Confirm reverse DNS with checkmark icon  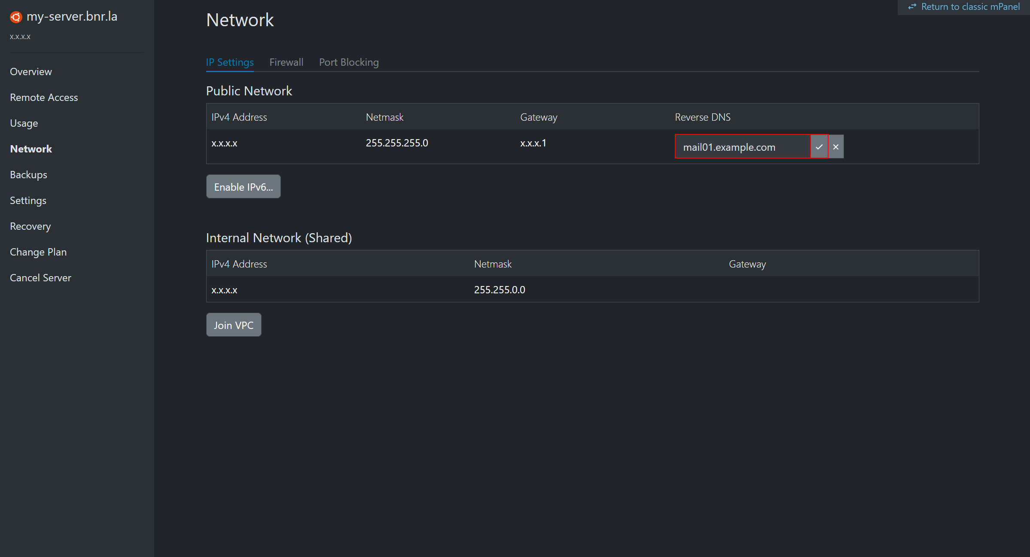pos(819,147)
